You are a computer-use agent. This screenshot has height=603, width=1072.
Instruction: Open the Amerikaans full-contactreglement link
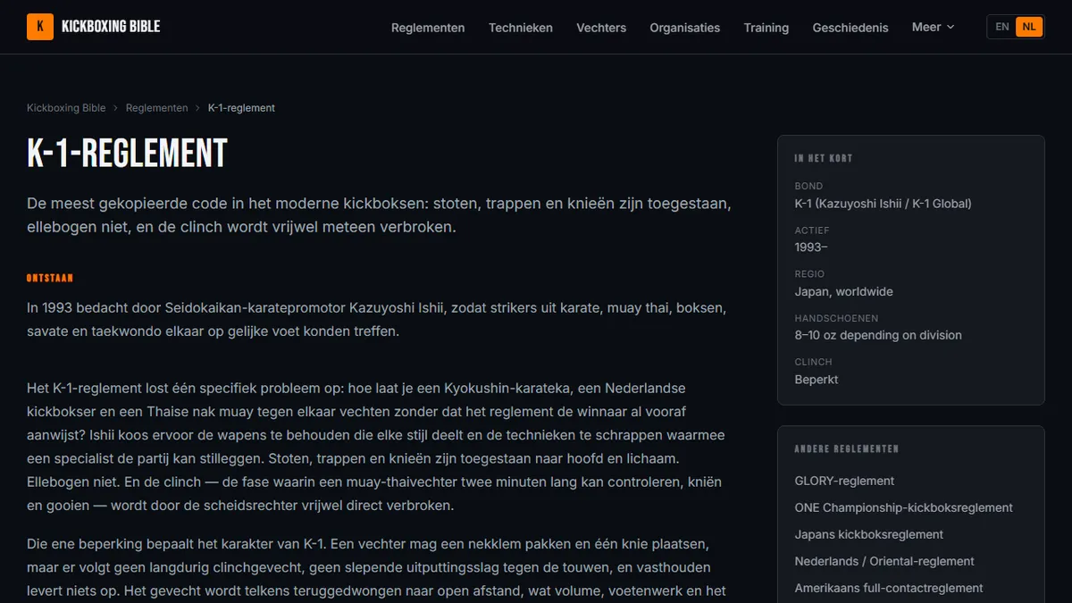click(889, 588)
